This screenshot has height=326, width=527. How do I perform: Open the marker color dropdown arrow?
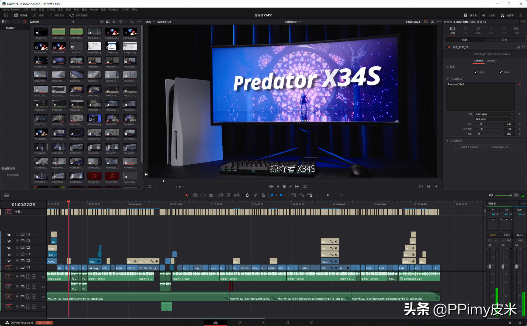coord(285,195)
